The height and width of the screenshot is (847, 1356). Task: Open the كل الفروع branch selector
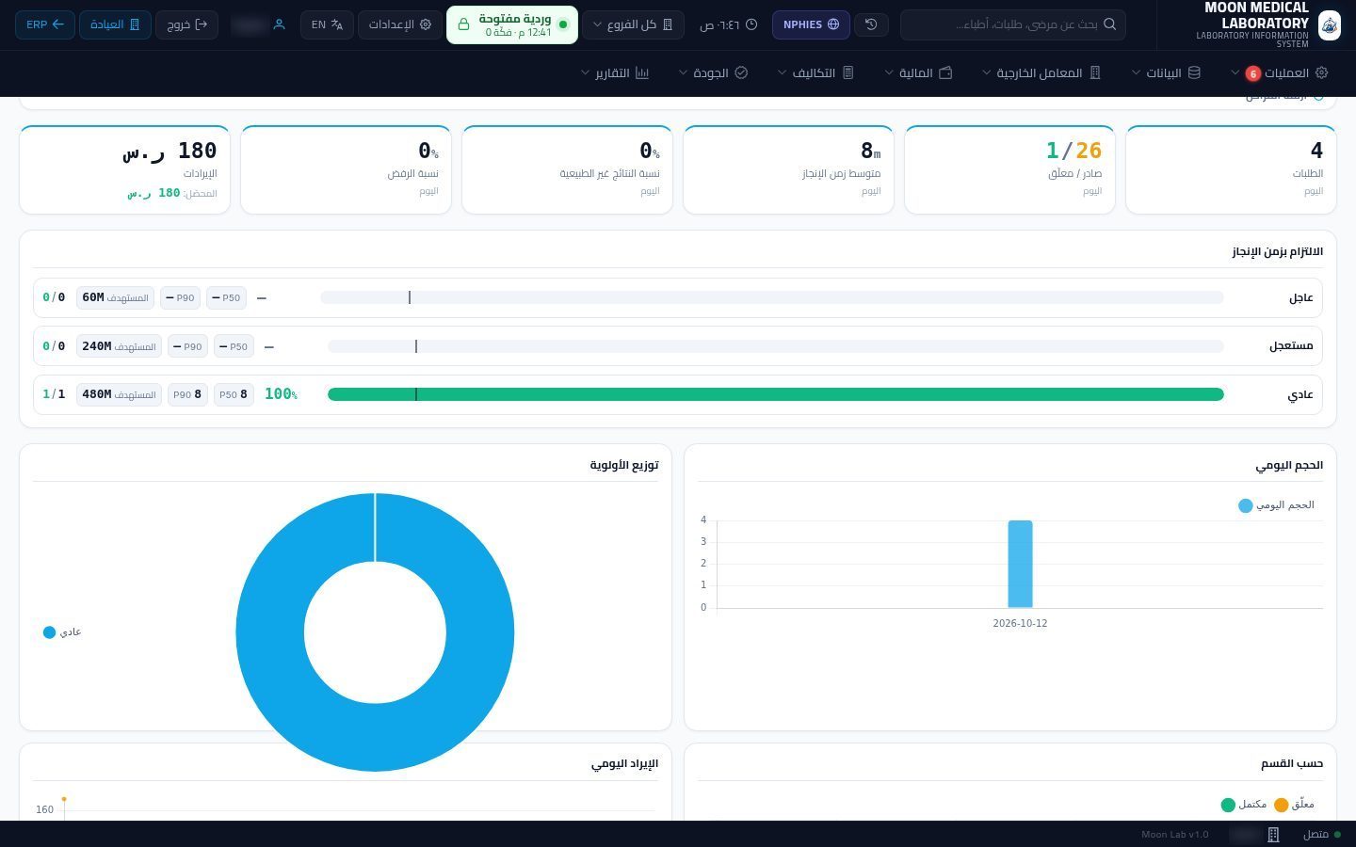tap(633, 24)
